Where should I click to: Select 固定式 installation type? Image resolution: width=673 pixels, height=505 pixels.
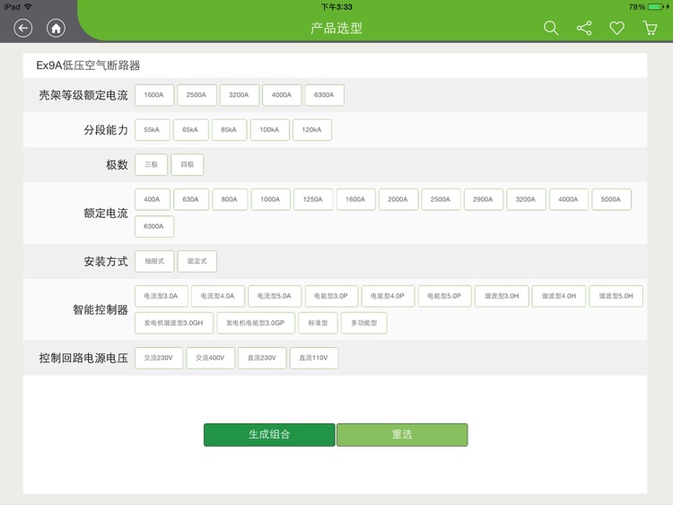pos(197,261)
